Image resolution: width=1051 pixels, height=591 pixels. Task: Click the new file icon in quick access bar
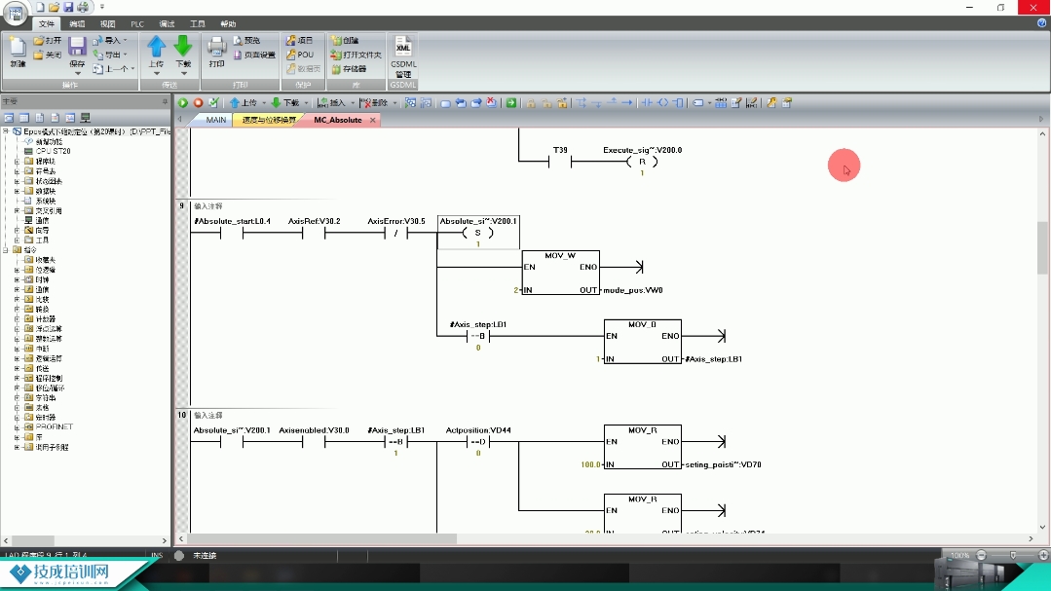point(40,7)
